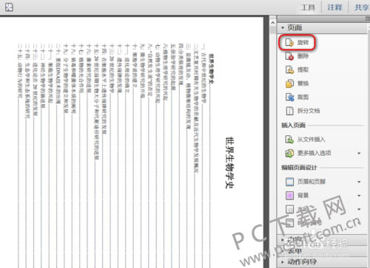Open the Split Document (拆分文档) tool
370x268 pixels.
303,111
